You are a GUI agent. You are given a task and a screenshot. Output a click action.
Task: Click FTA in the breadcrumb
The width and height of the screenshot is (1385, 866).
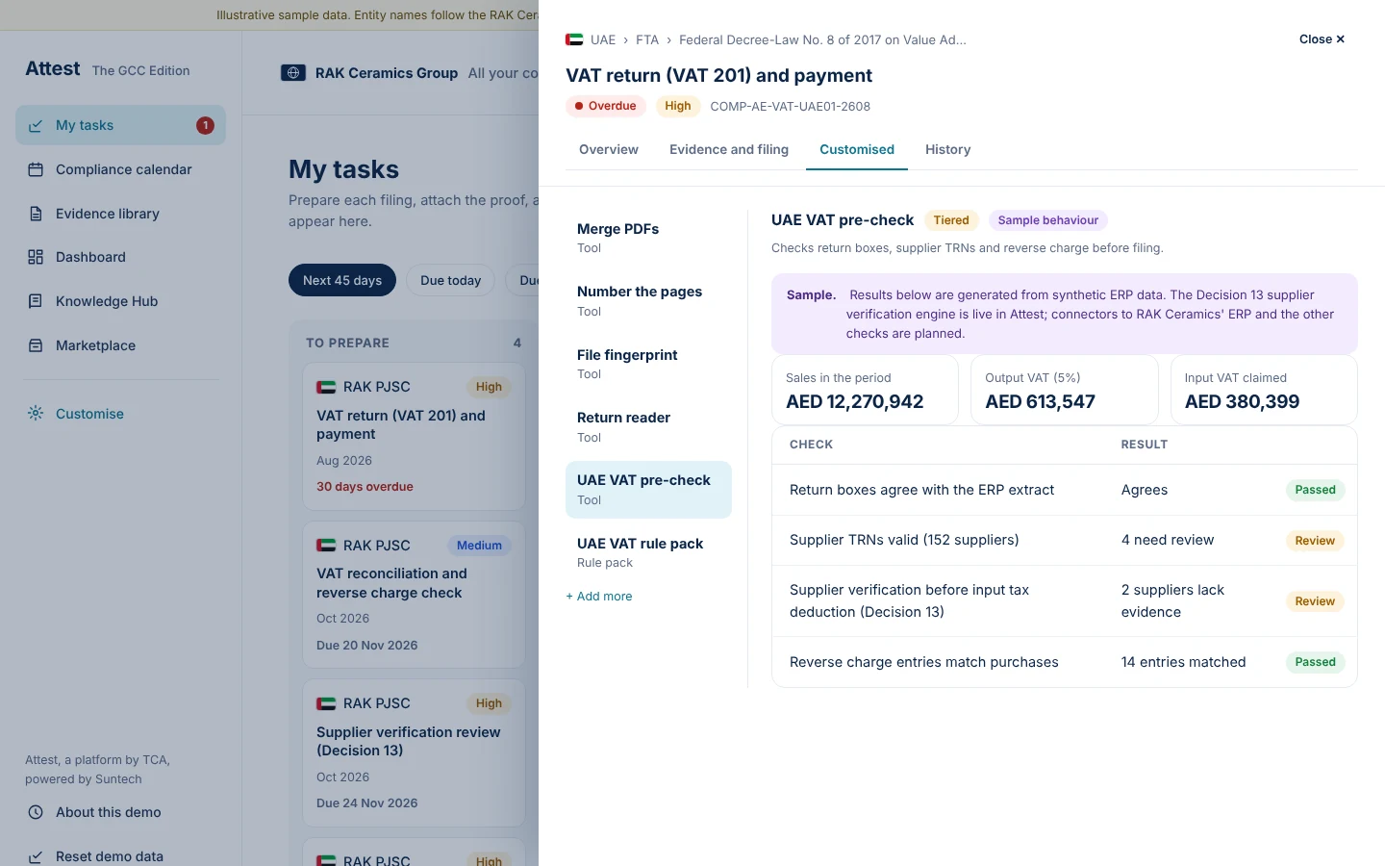tap(647, 39)
